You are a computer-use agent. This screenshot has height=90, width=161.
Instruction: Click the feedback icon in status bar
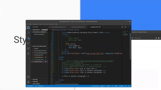pyautogui.click(x=126, y=86)
